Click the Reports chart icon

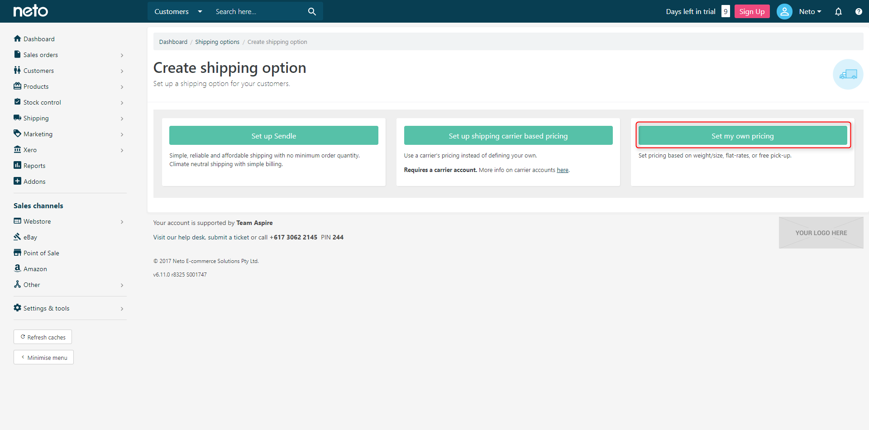point(17,165)
